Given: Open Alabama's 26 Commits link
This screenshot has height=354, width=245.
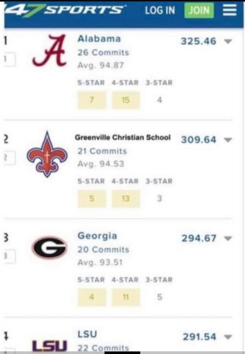Looking at the screenshot, I should 103,53.
